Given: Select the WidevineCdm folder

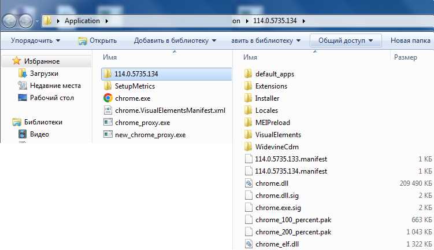Looking at the screenshot, I should click(x=277, y=147).
